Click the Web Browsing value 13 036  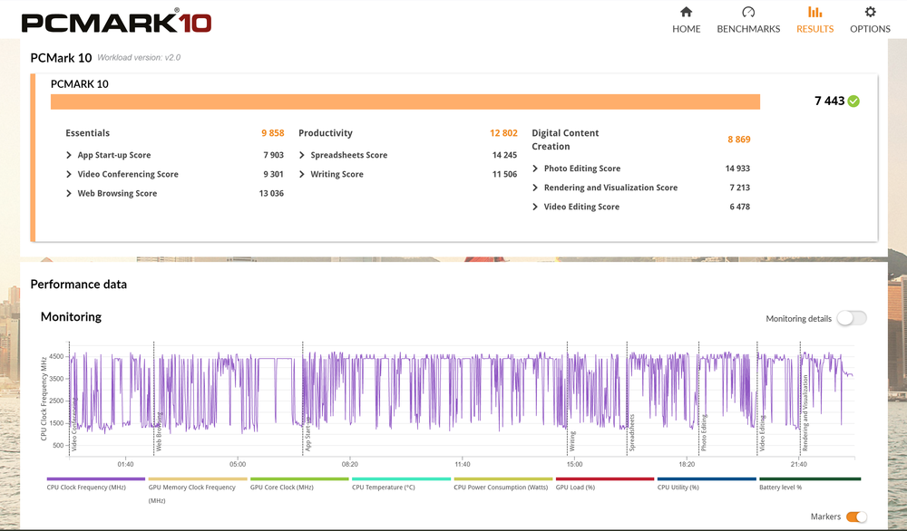(x=271, y=193)
